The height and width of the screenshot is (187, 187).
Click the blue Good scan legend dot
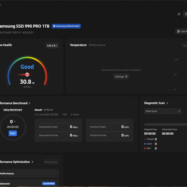[145, 144]
